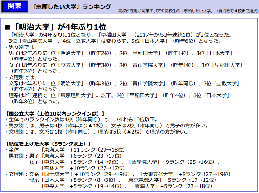Click the 「國學院大學」+9ランク（25→16位） entry
This screenshot has height=193, width=259.
point(171,162)
